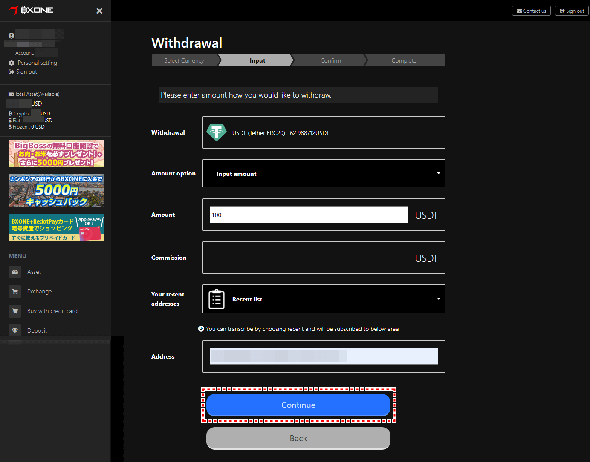
Task: Expand the Amount option dropdown
Action: (324, 173)
